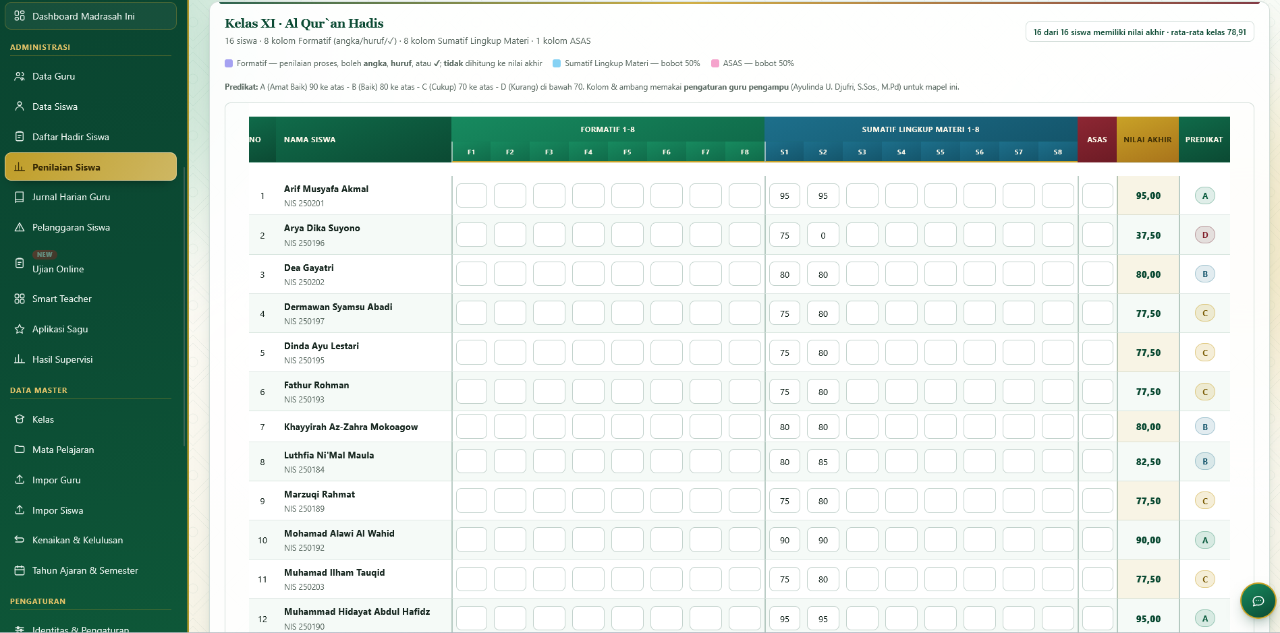Image resolution: width=1280 pixels, height=633 pixels.
Task: Click the Pelanggaran Siswa warning triangle icon
Action: pyautogui.click(x=20, y=227)
